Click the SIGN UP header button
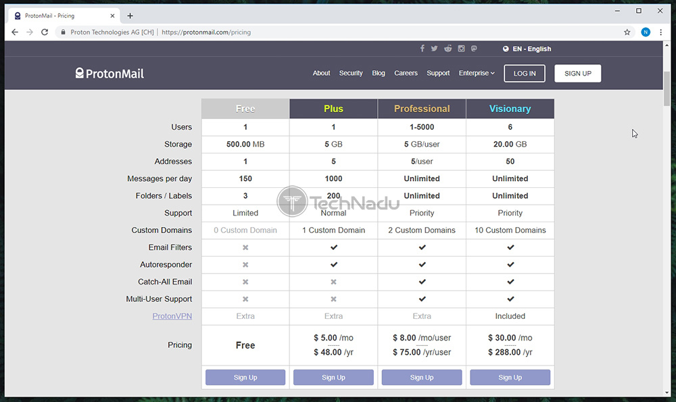Image resolution: width=676 pixels, height=402 pixels. [x=578, y=73]
